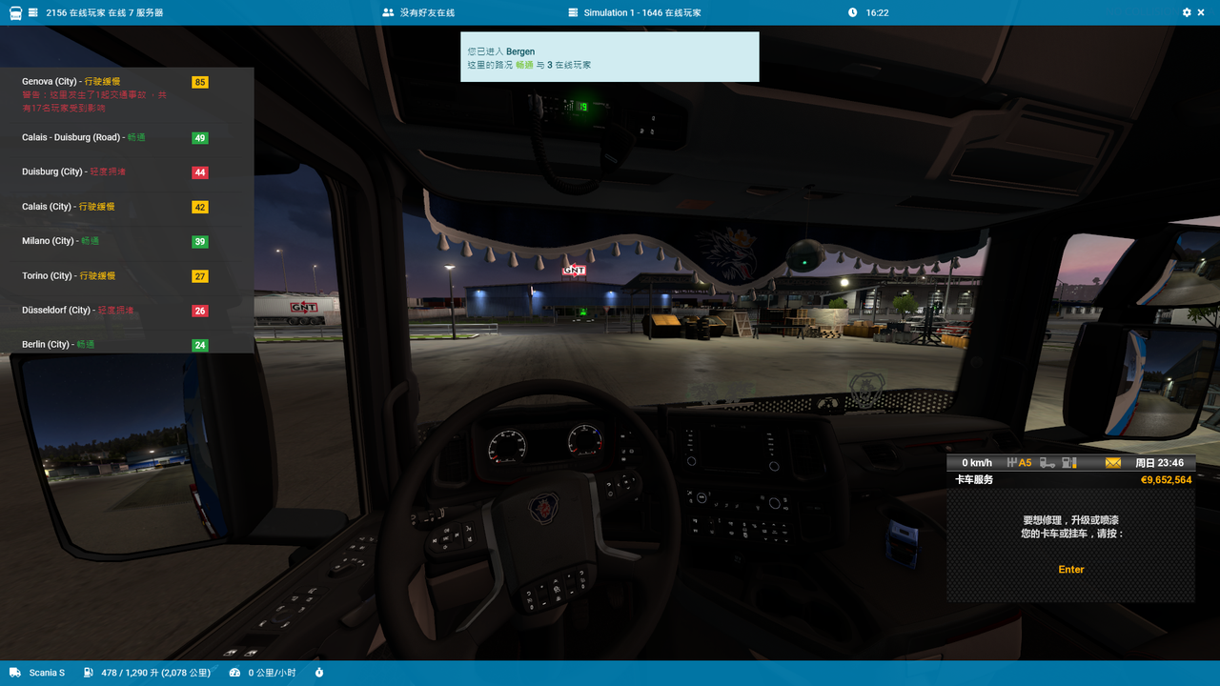
Task: Open the settings gear in the top bar
Action: (x=1187, y=12)
